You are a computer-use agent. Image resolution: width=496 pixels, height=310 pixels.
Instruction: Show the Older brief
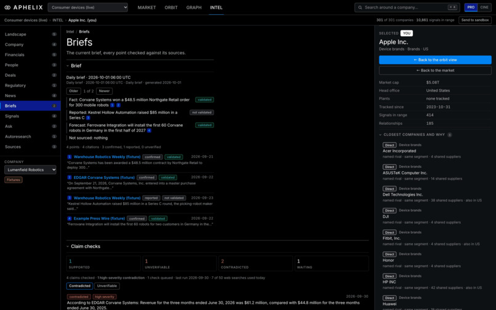coord(73,91)
